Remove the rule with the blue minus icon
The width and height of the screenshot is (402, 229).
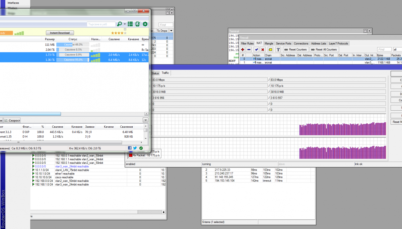[x=249, y=49]
